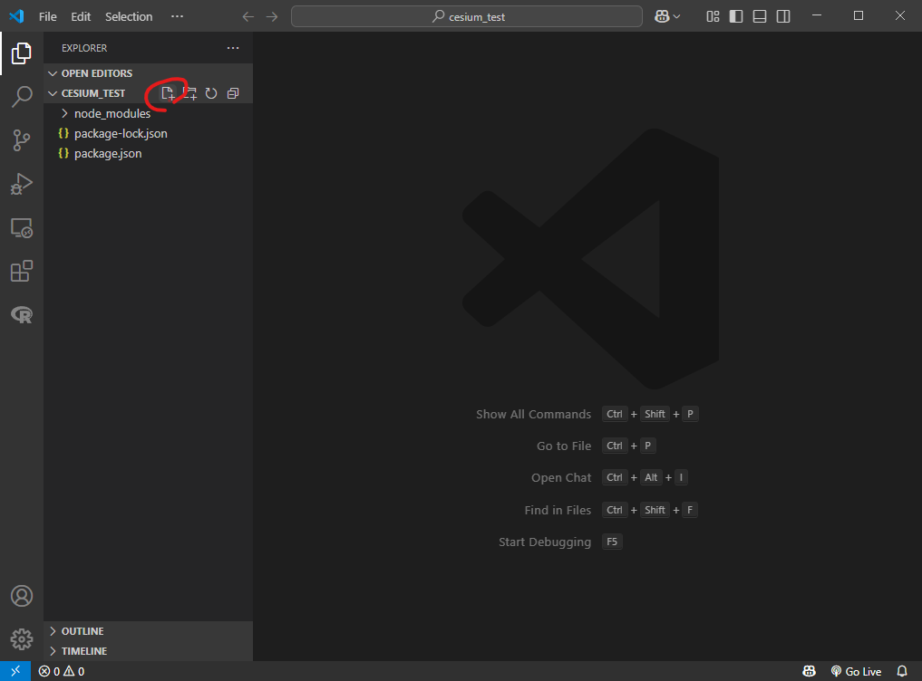Create a new file using the Explorer toolbar

(168, 92)
